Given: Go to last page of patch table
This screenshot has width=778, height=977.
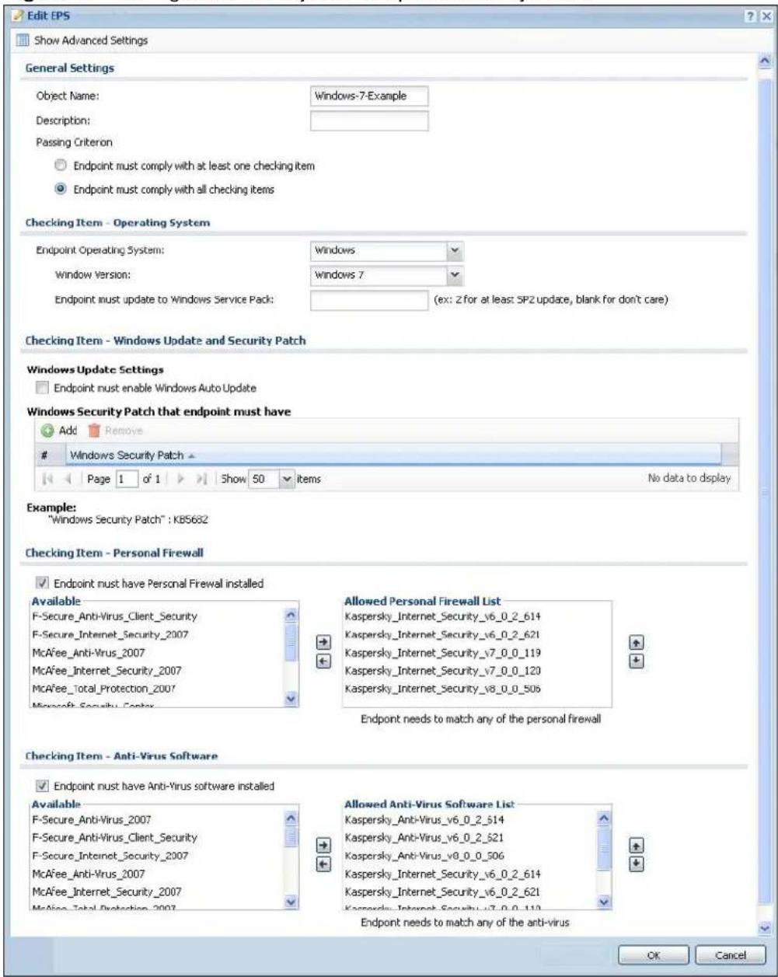Looking at the screenshot, I should (x=202, y=480).
